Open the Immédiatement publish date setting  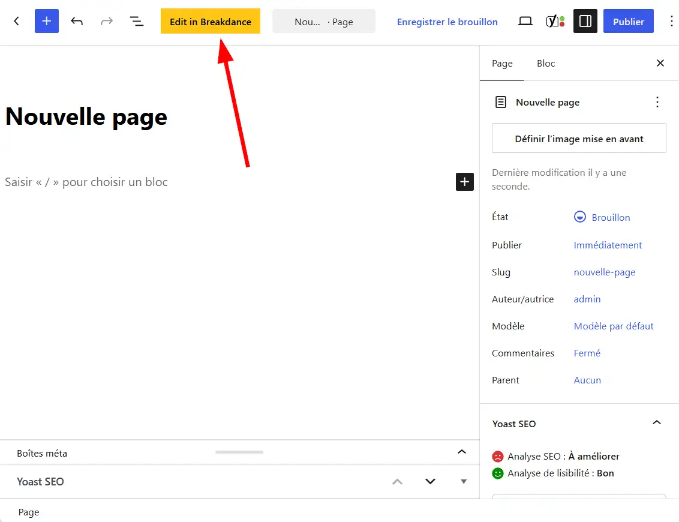pos(608,245)
